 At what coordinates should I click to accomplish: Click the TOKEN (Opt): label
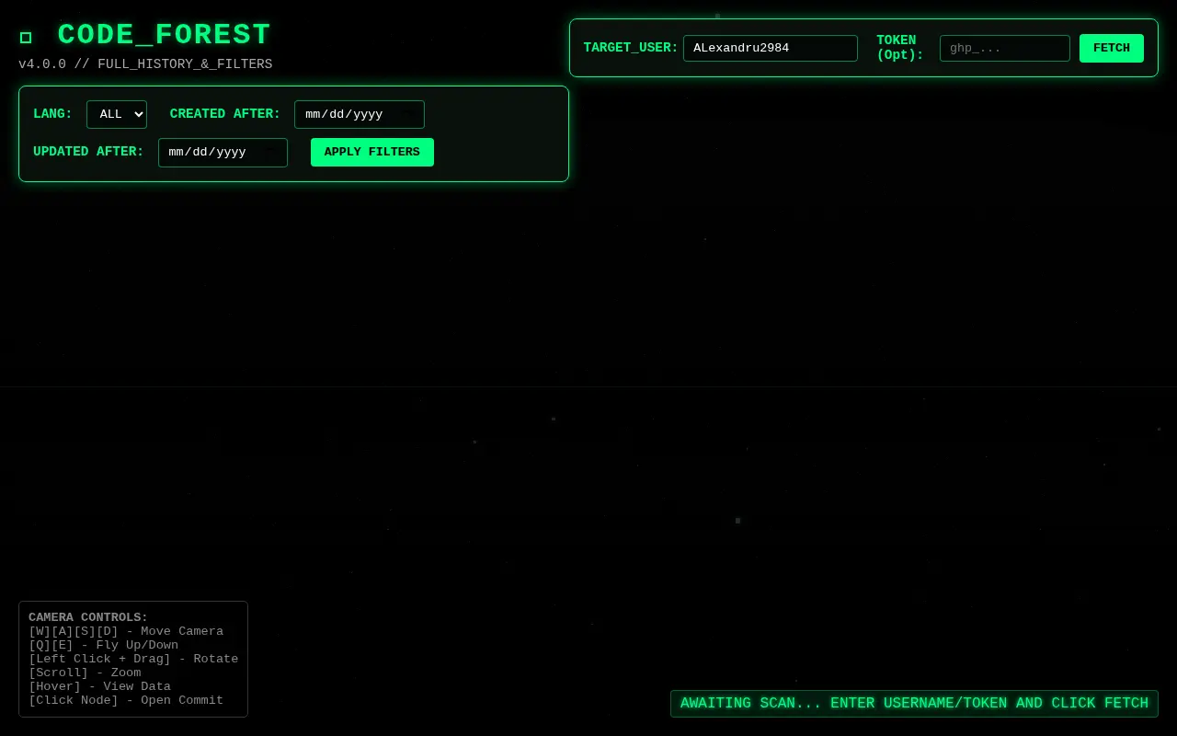pyautogui.click(x=899, y=48)
